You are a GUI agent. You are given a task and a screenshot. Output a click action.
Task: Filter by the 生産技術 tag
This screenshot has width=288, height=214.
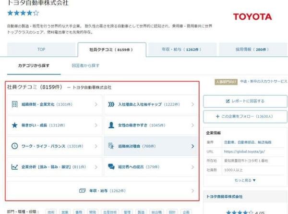click(x=110, y=212)
